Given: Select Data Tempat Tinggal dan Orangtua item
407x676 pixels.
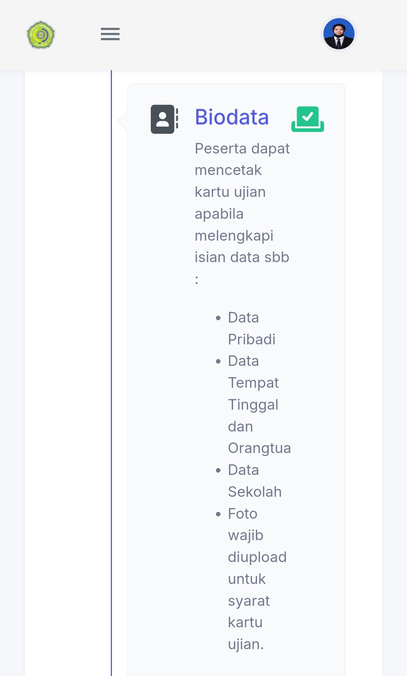Looking at the screenshot, I should tap(259, 404).
